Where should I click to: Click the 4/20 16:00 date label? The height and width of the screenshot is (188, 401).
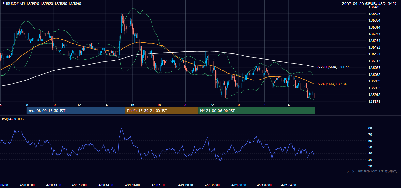click(132, 185)
